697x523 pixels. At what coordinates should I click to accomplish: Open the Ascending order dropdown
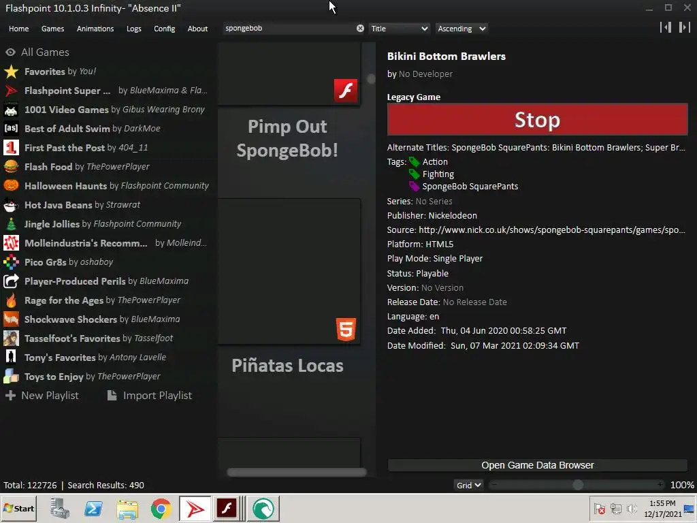coord(461,29)
